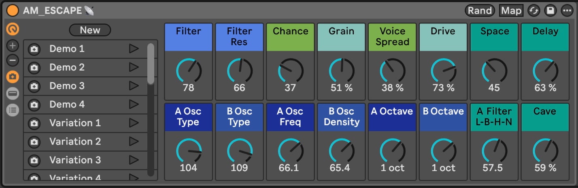The image size is (578, 188).
Task: Launch the Demo 2 variation with its play arrow
Action: click(x=134, y=67)
